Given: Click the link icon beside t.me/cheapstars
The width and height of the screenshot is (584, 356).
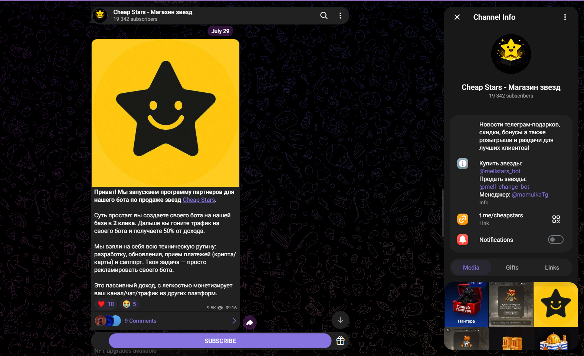Looking at the screenshot, I should (463, 219).
